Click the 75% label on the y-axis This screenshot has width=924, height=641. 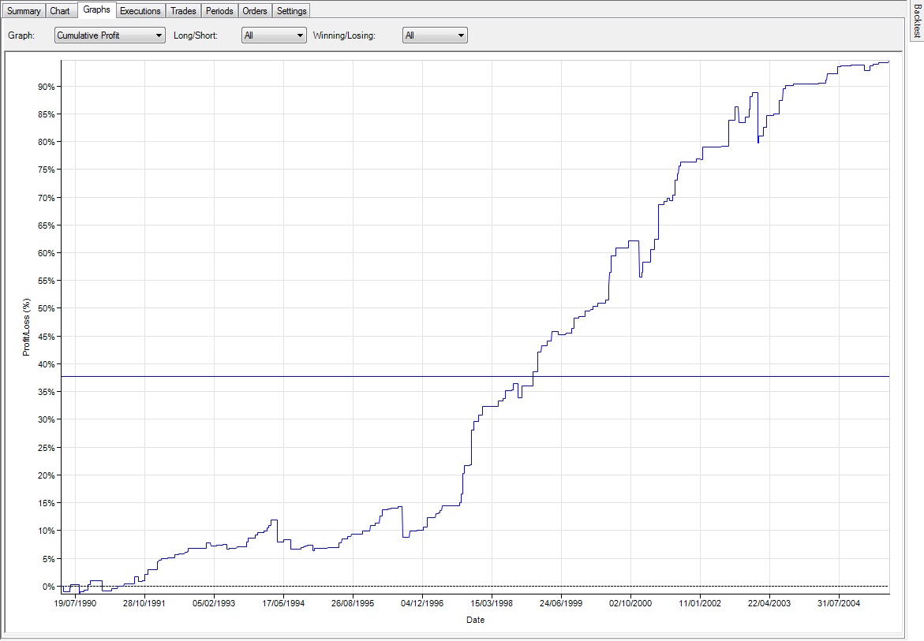pos(46,170)
